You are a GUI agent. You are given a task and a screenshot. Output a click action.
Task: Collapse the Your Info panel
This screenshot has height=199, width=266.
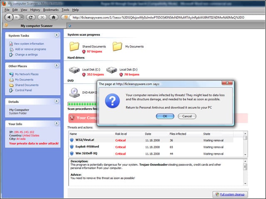coord(57,124)
